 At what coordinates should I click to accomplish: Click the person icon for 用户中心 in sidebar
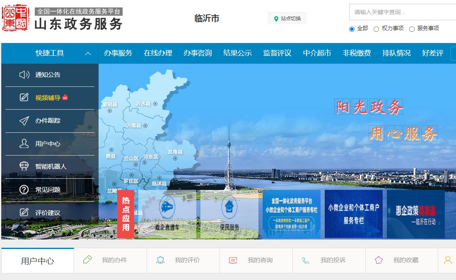[x=24, y=144]
